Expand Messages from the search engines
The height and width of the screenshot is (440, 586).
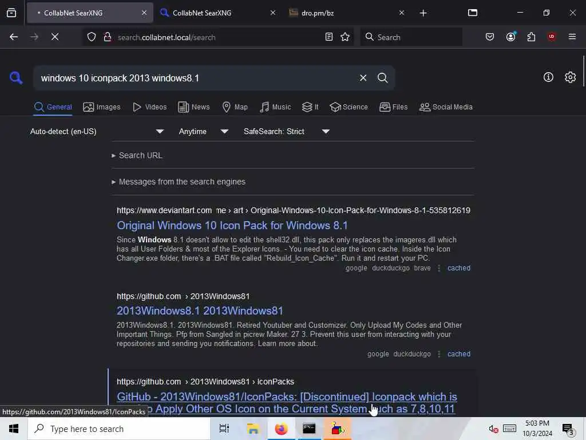click(179, 182)
